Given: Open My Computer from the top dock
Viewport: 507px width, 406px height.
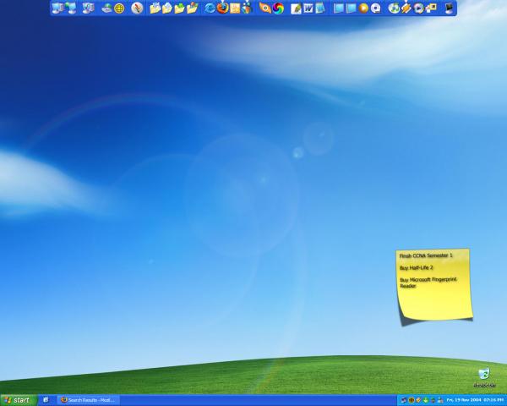Looking at the screenshot, I should 57,8.
